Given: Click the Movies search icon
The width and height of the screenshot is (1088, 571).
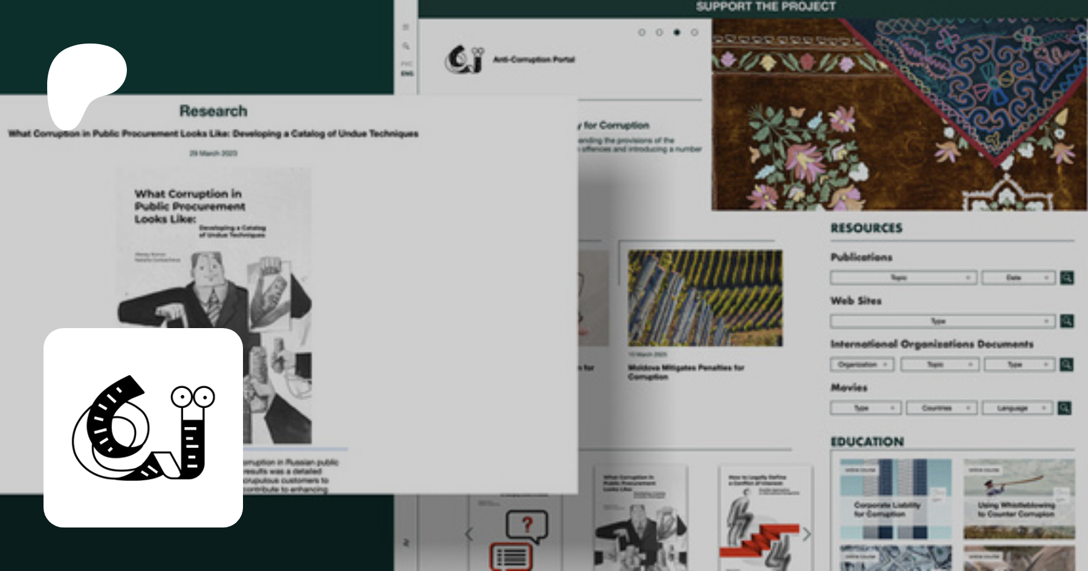Looking at the screenshot, I should 1064,408.
